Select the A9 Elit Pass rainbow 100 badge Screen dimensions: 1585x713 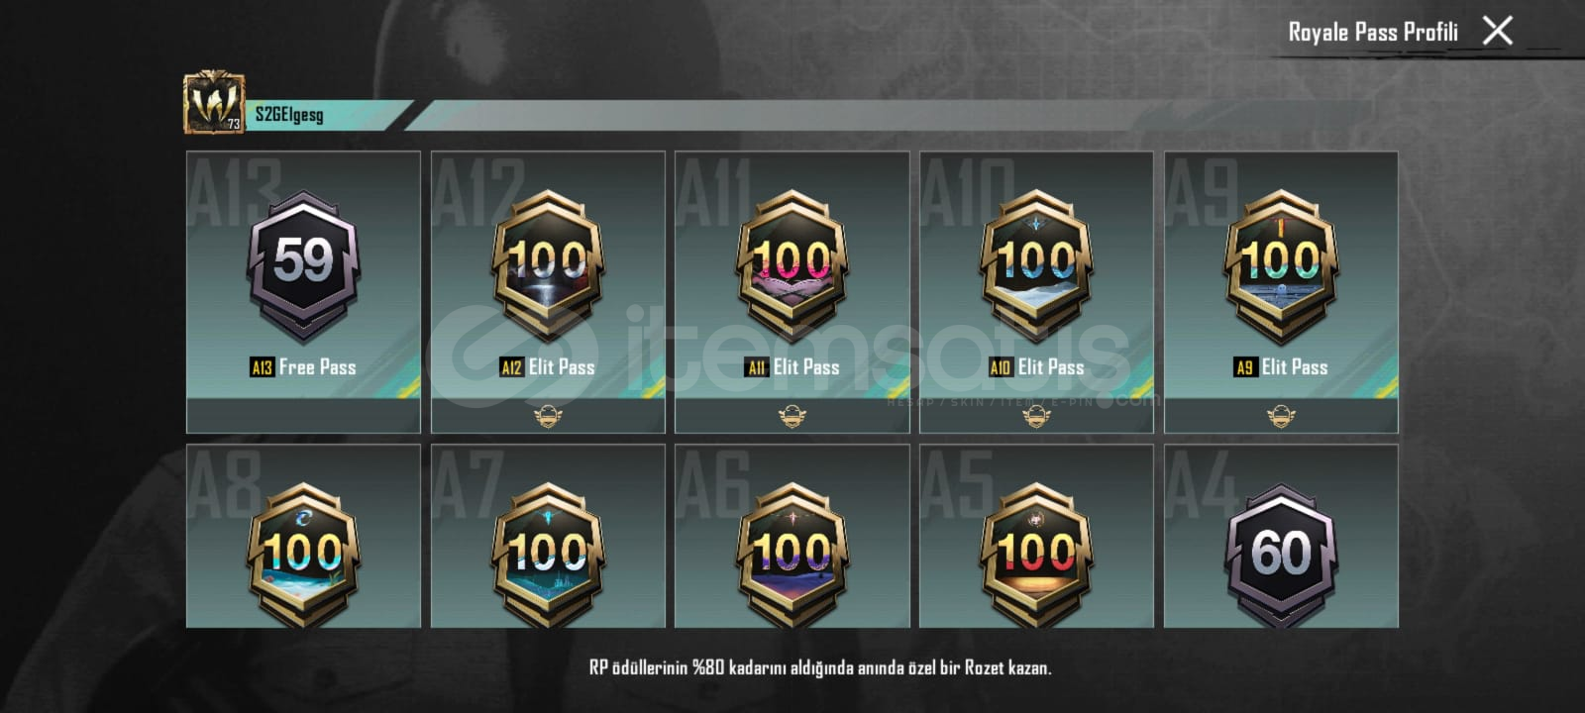click(x=1281, y=265)
